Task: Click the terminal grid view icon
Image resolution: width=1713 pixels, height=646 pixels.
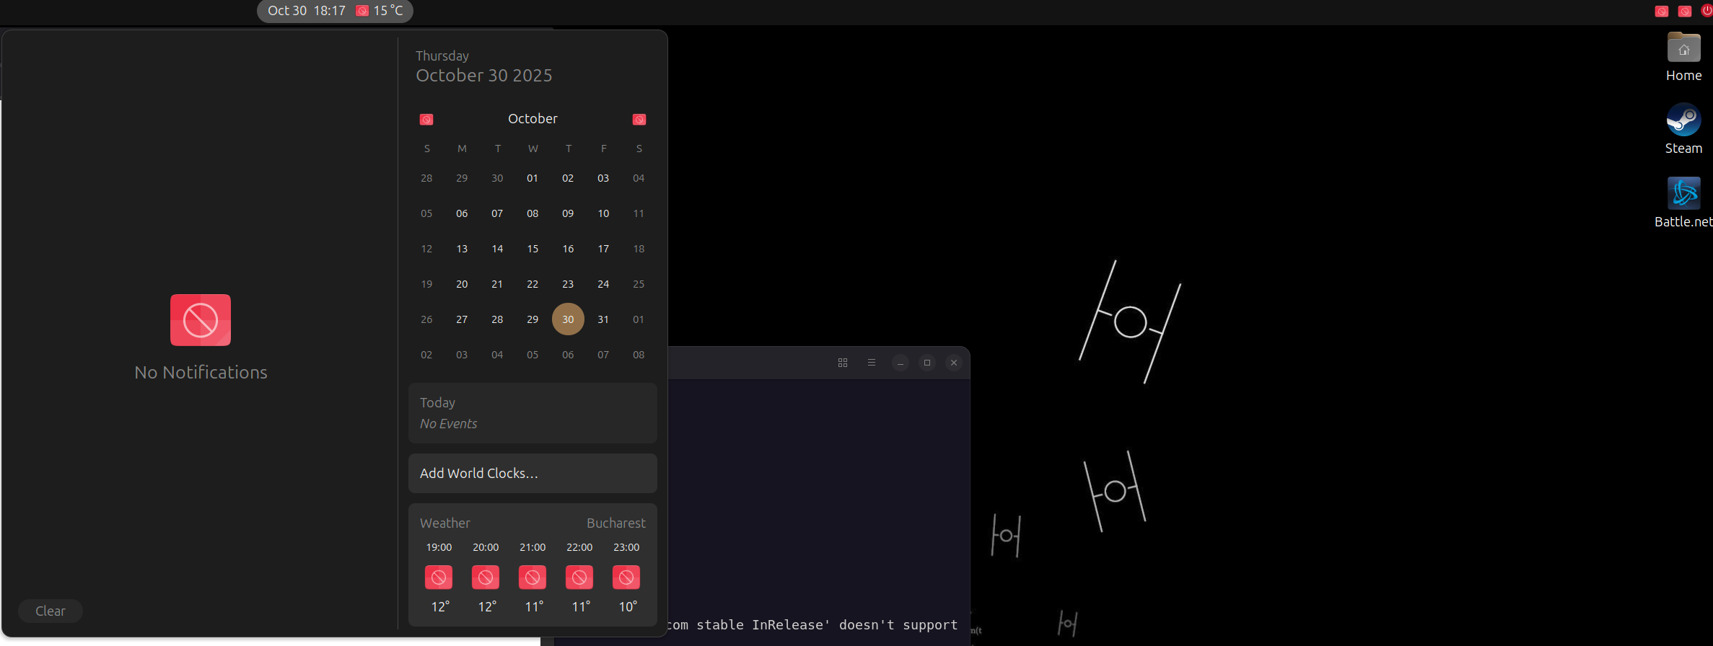Action: pos(842,363)
